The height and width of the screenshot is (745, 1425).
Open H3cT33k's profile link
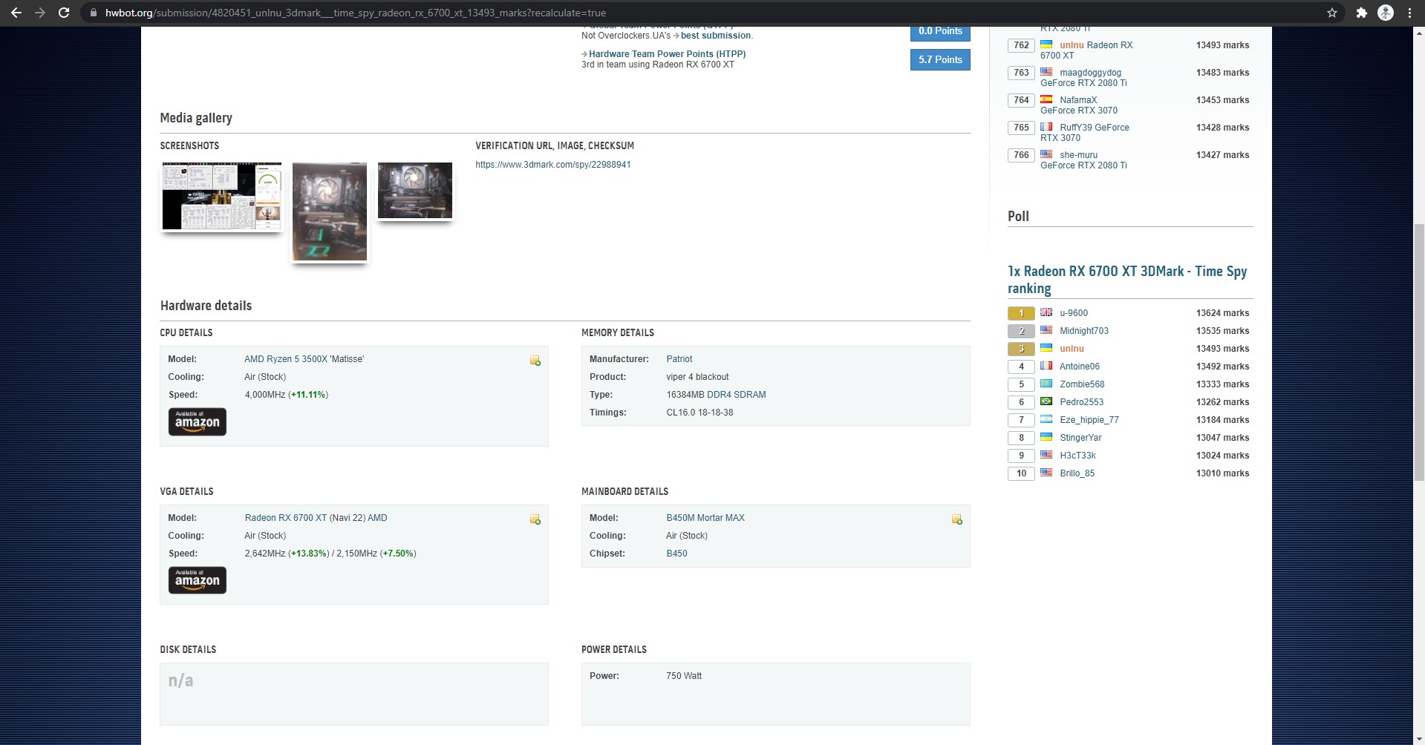coord(1077,456)
